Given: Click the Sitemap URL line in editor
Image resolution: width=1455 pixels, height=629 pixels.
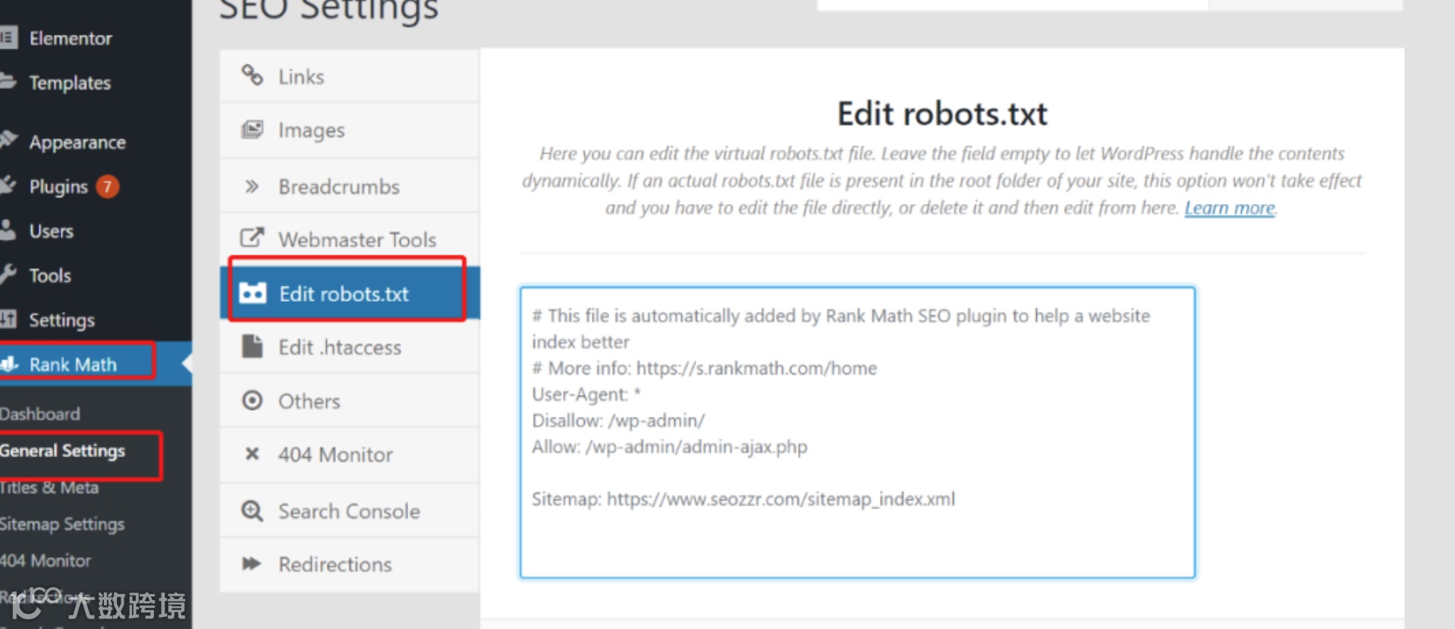Looking at the screenshot, I should (x=743, y=499).
